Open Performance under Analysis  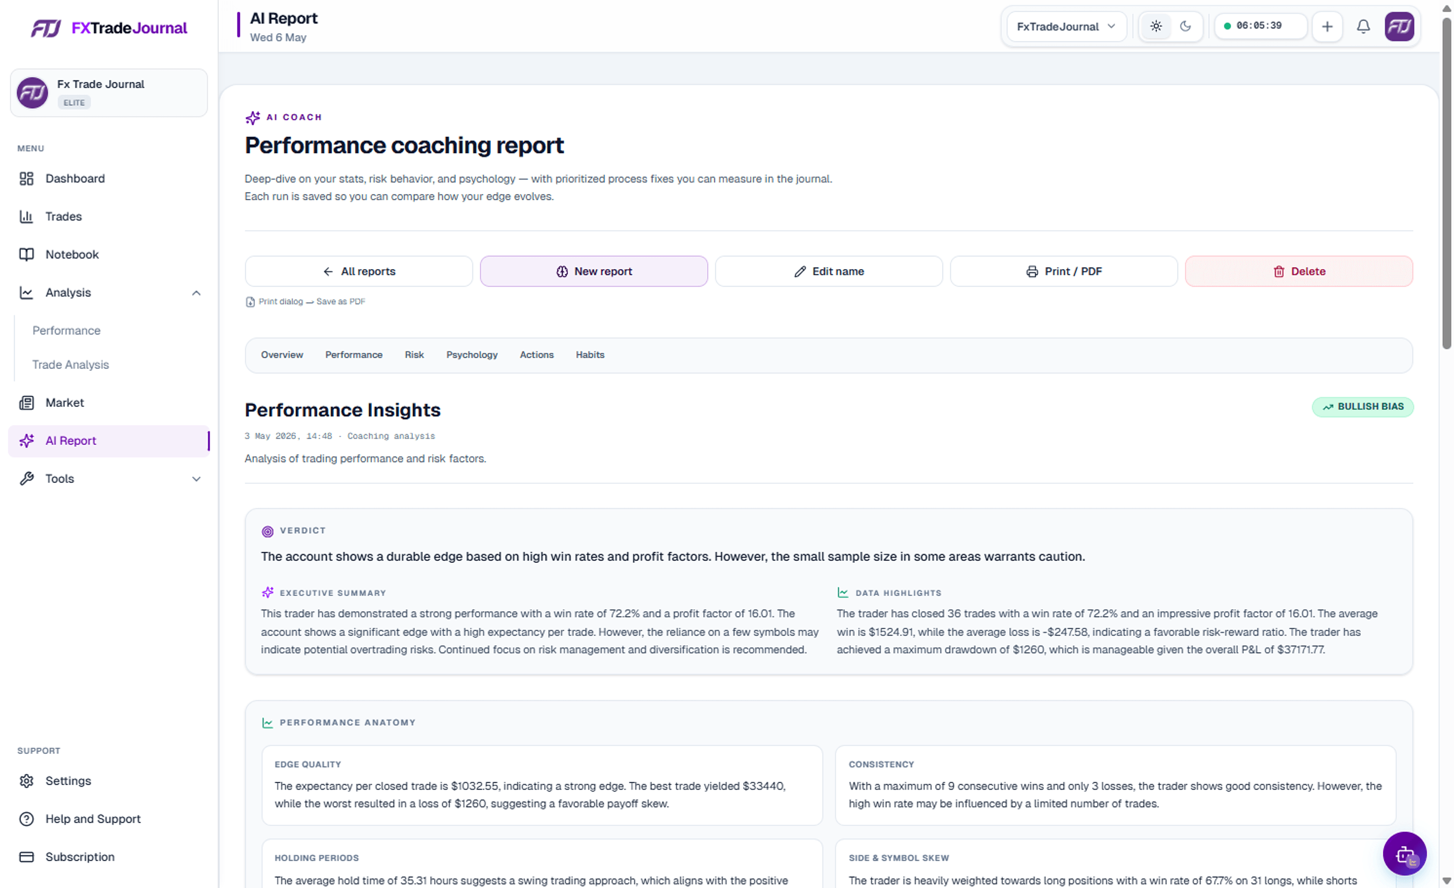[67, 331]
